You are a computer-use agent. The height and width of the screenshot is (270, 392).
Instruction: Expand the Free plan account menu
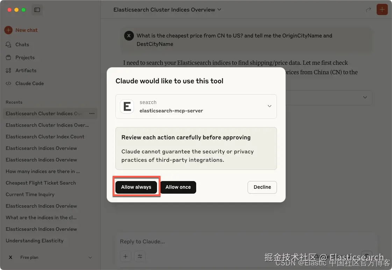pyautogui.click(x=90, y=257)
